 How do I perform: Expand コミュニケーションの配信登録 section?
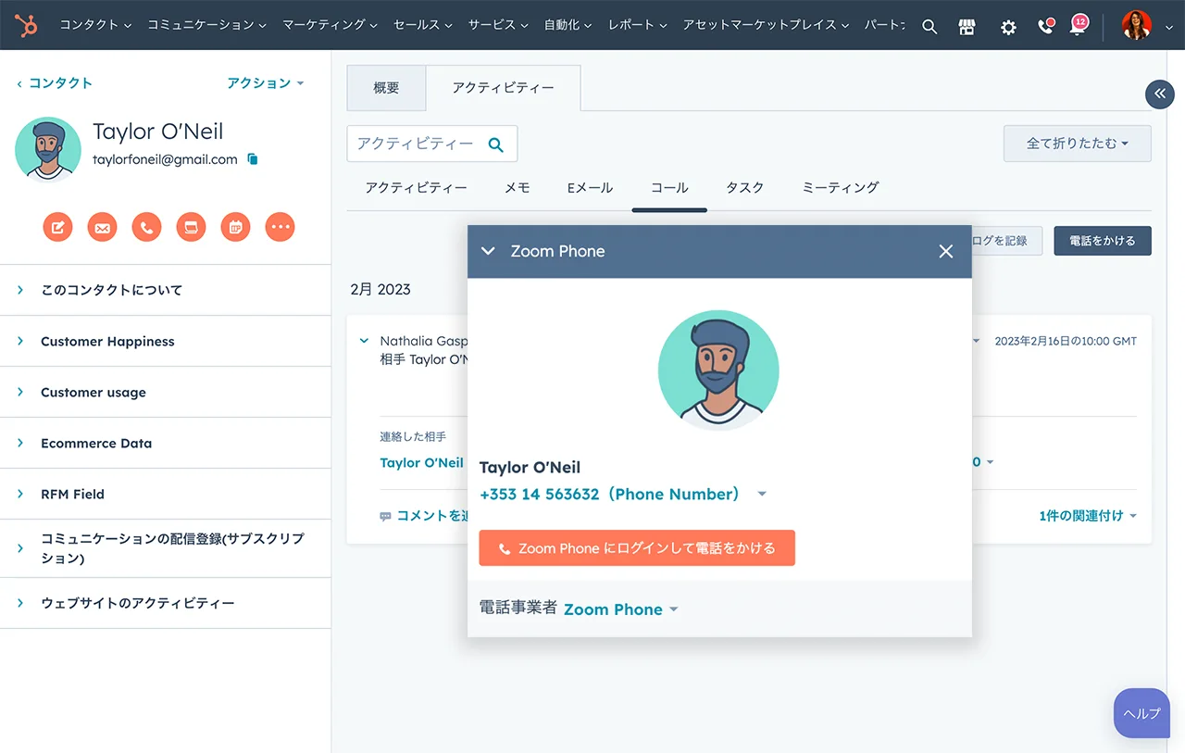(166, 548)
